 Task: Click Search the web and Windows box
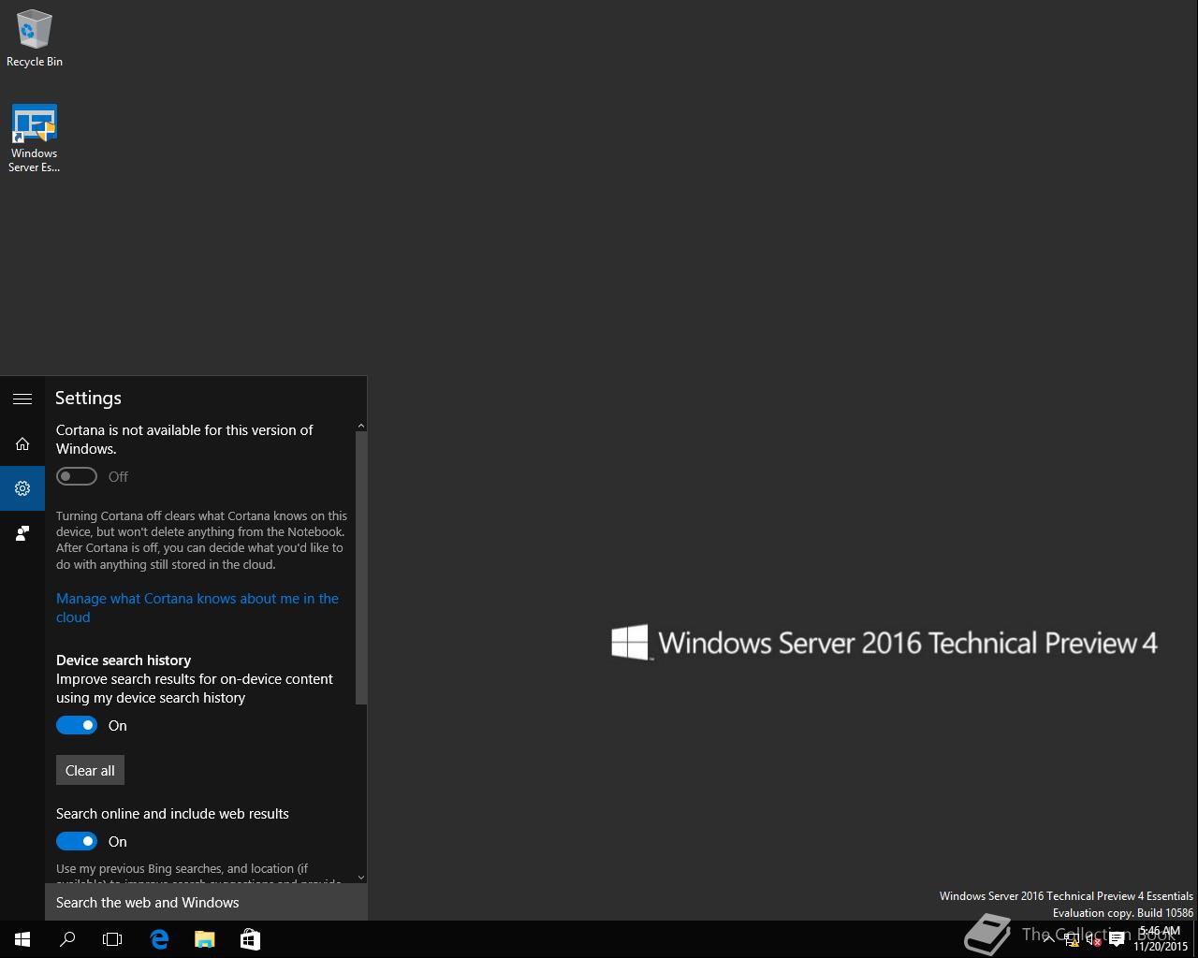(x=206, y=903)
